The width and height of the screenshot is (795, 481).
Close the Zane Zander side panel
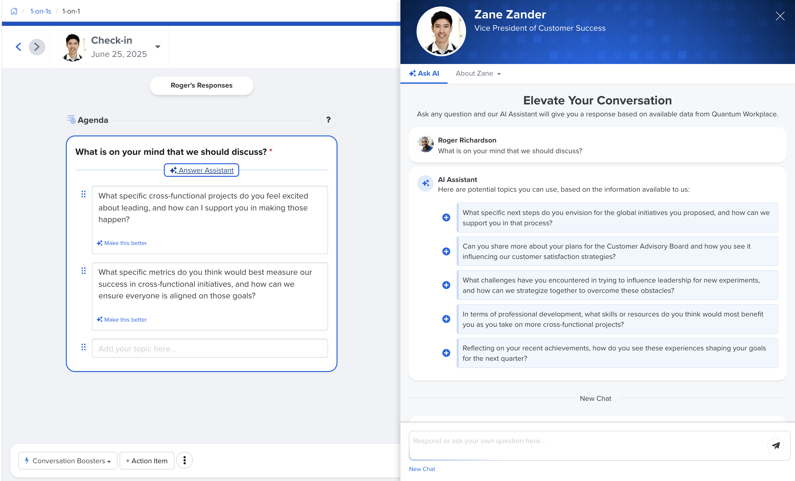pos(780,16)
